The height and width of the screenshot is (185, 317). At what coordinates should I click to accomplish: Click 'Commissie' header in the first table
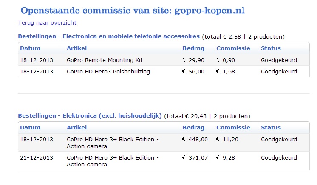[233, 48]
